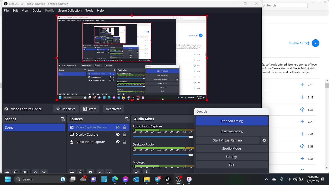
Task: Show the hidden Video Capture Device source
Action: 118,127
